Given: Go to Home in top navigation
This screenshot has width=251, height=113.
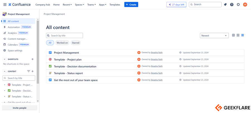Looking at the screenshot, I should pos(56,5).
